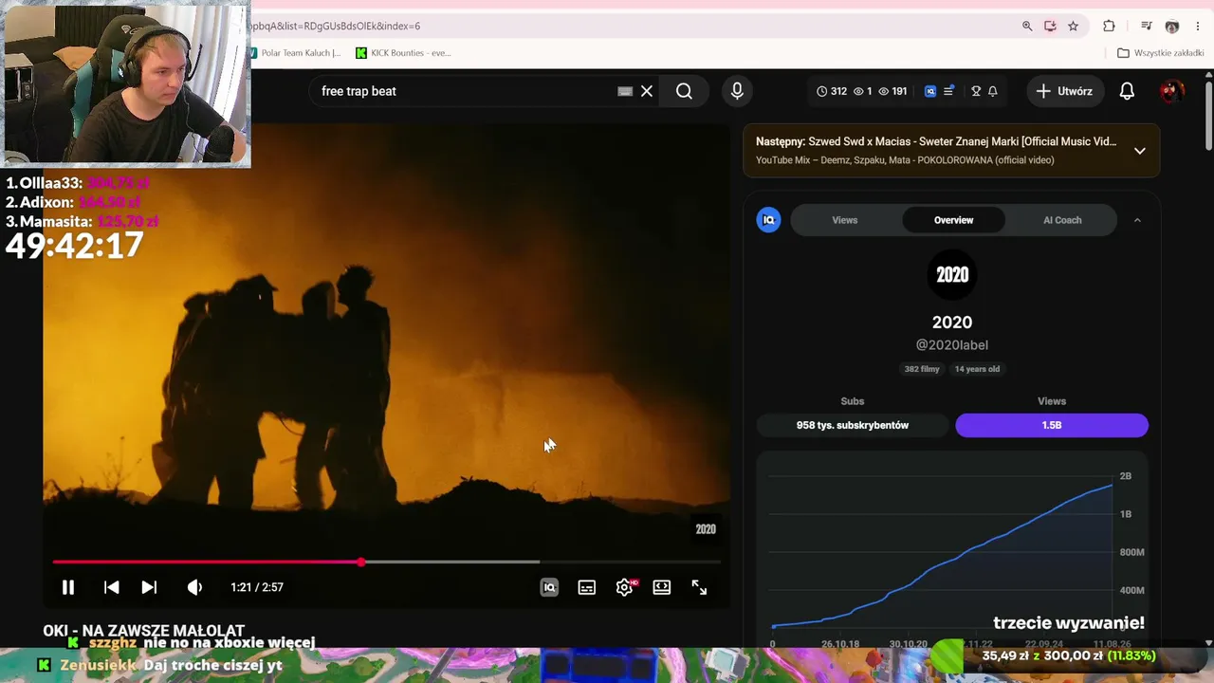
Task: Click the '14 years old' badge
Action: click(977, 369)
